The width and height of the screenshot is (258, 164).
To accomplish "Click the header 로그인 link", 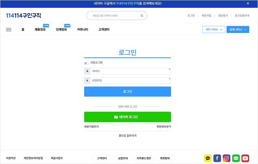I will (x=191, y=16).
